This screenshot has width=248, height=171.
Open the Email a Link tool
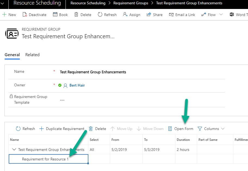(171, 14)
